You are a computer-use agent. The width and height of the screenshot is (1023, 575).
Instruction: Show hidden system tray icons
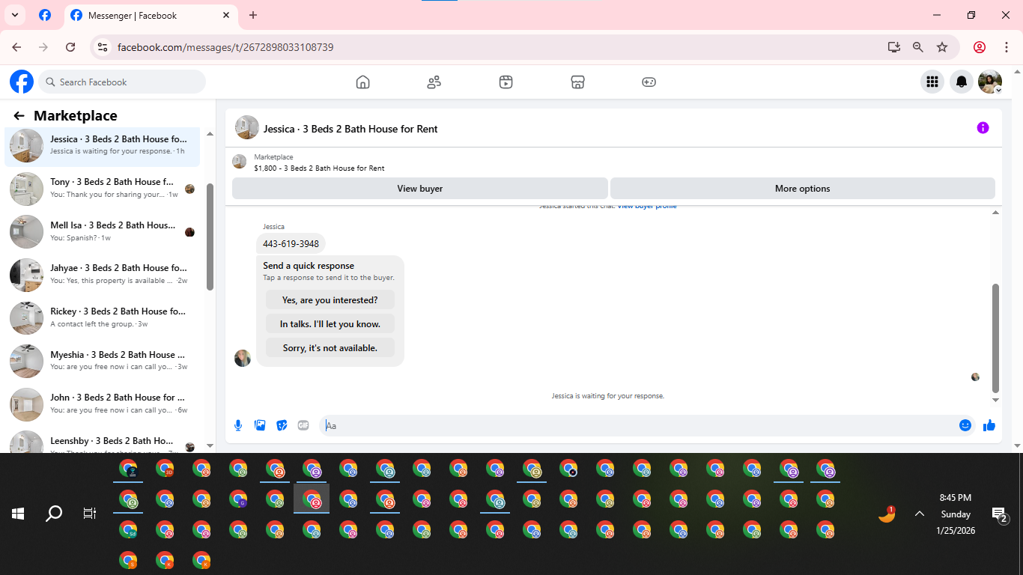(920, 514)
